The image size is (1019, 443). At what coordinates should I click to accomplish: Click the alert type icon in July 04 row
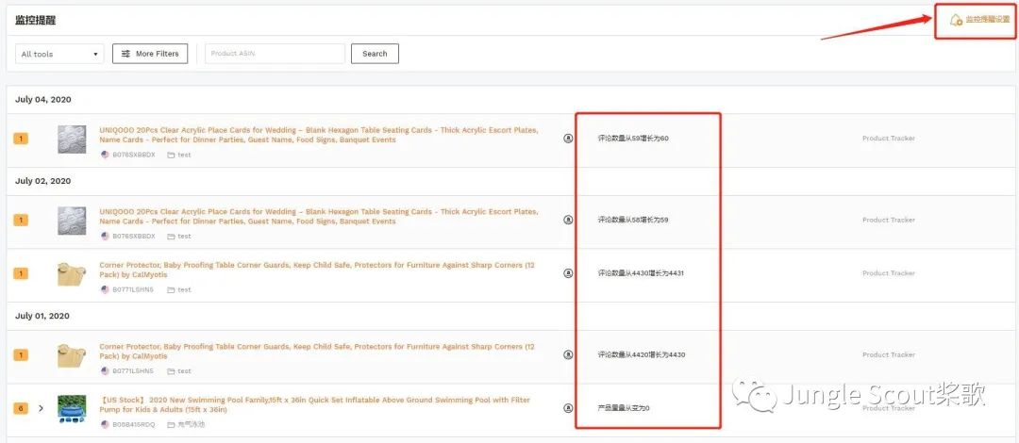pyautogui.click(x=568, y=139)
